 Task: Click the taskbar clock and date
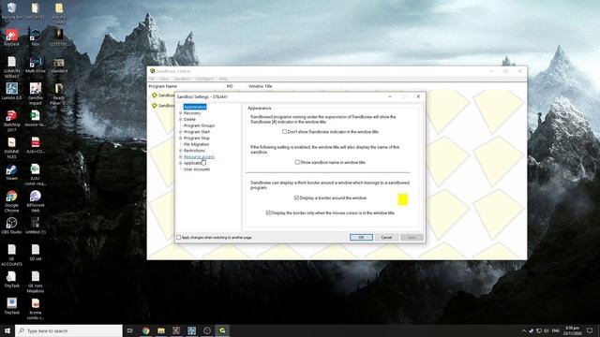[573, 330]
